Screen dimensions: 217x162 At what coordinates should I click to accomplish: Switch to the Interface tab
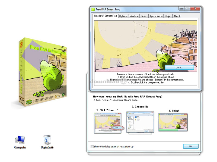coord(134,16)
